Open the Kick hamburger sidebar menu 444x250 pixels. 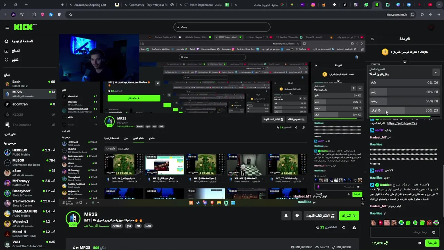[7, 27]
